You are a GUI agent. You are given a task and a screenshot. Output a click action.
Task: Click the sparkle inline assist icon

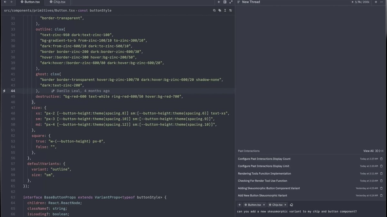(x=220, y=10)
